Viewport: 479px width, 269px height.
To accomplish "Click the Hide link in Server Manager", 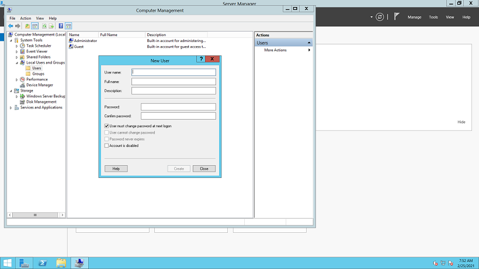I will click(461, 122).
